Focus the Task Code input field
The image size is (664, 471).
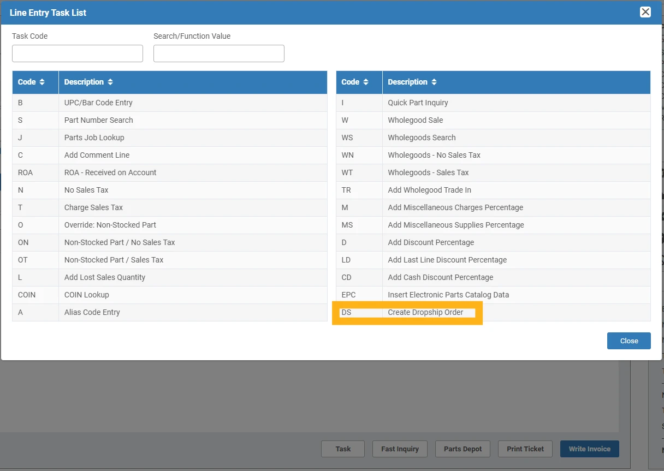[x=78, y=53]
